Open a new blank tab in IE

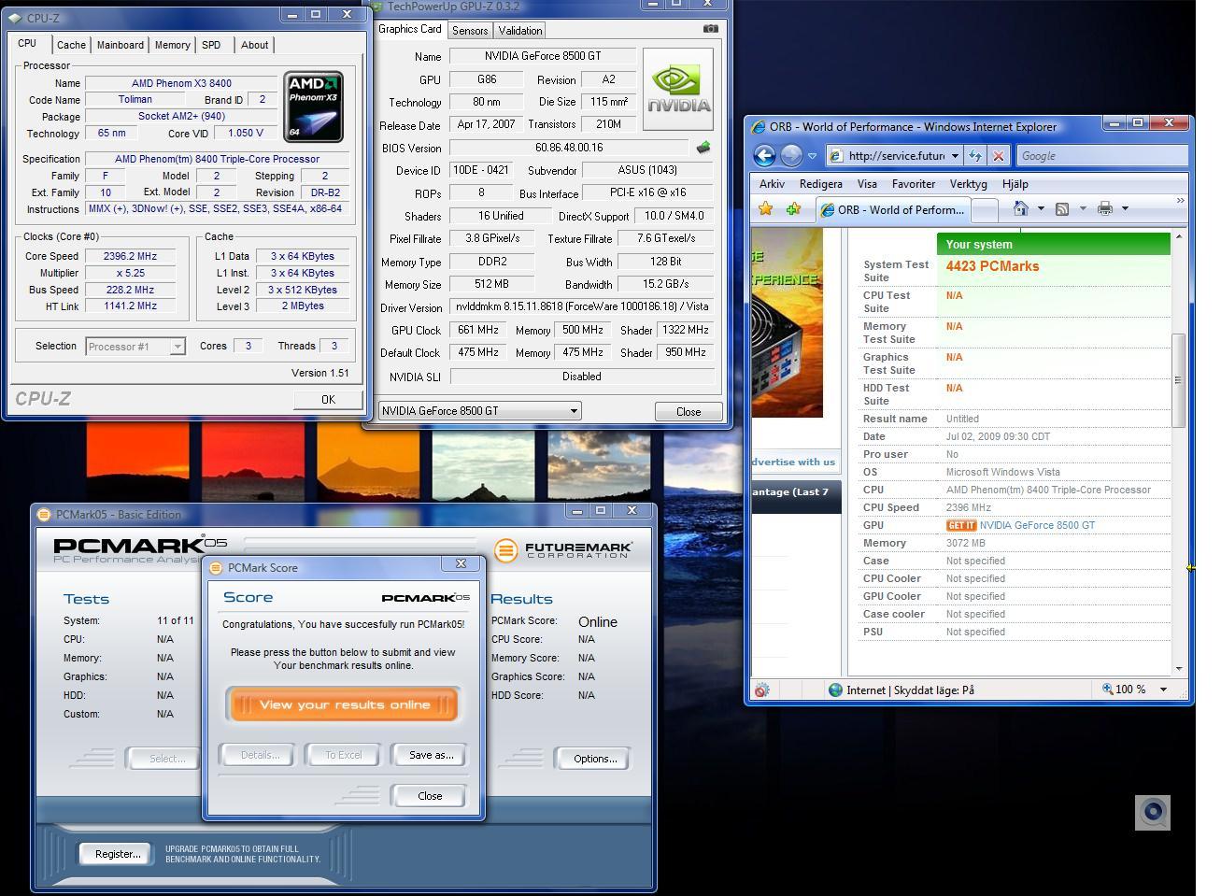click(x=984, y=210)
